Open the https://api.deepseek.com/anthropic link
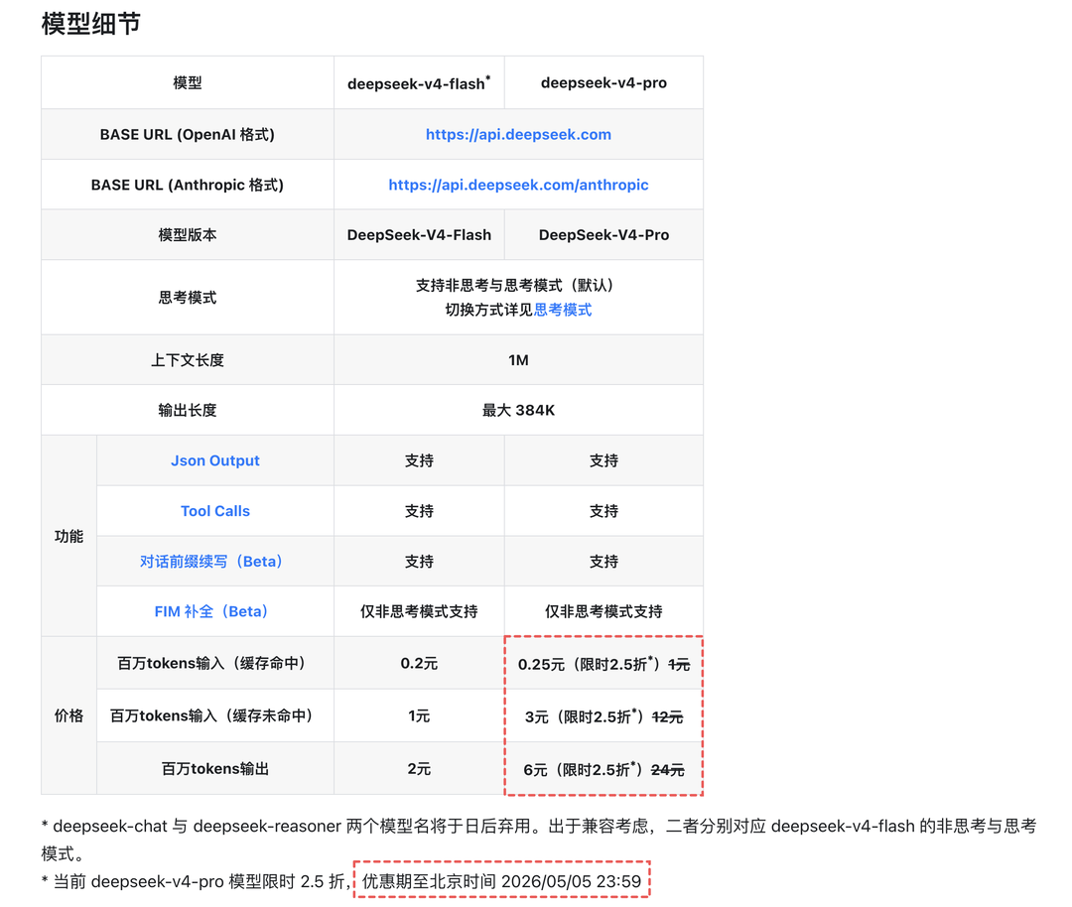This screenshot has height=907, width=1072. coord(518,185)
